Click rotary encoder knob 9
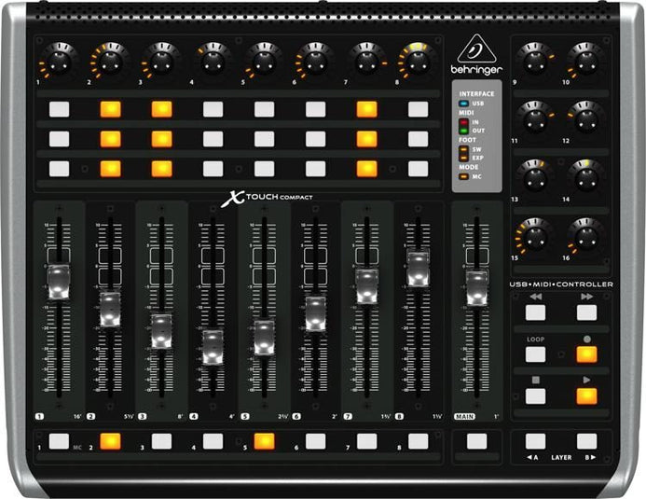Viewport: 646px width, 499px height. tap(534, 60)
